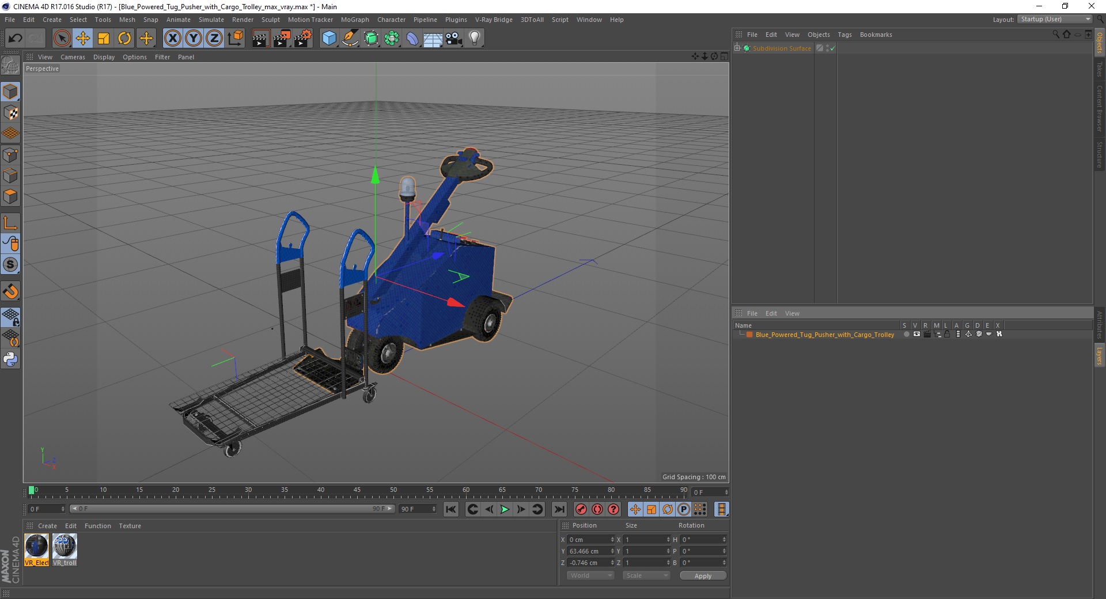Click the timeline preview range bar
The height and width of the screenshot is (599, 1106).
pos(232,509)
